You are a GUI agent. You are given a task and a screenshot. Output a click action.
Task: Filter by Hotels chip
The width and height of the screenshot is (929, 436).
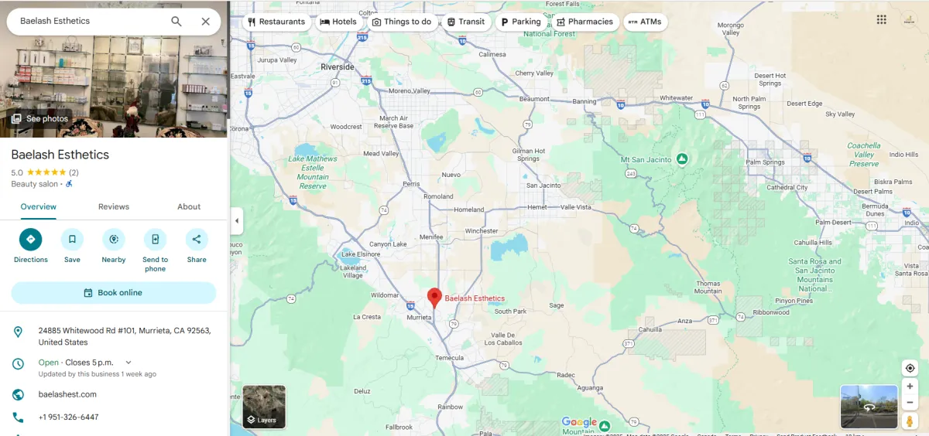tap(338, 22)
